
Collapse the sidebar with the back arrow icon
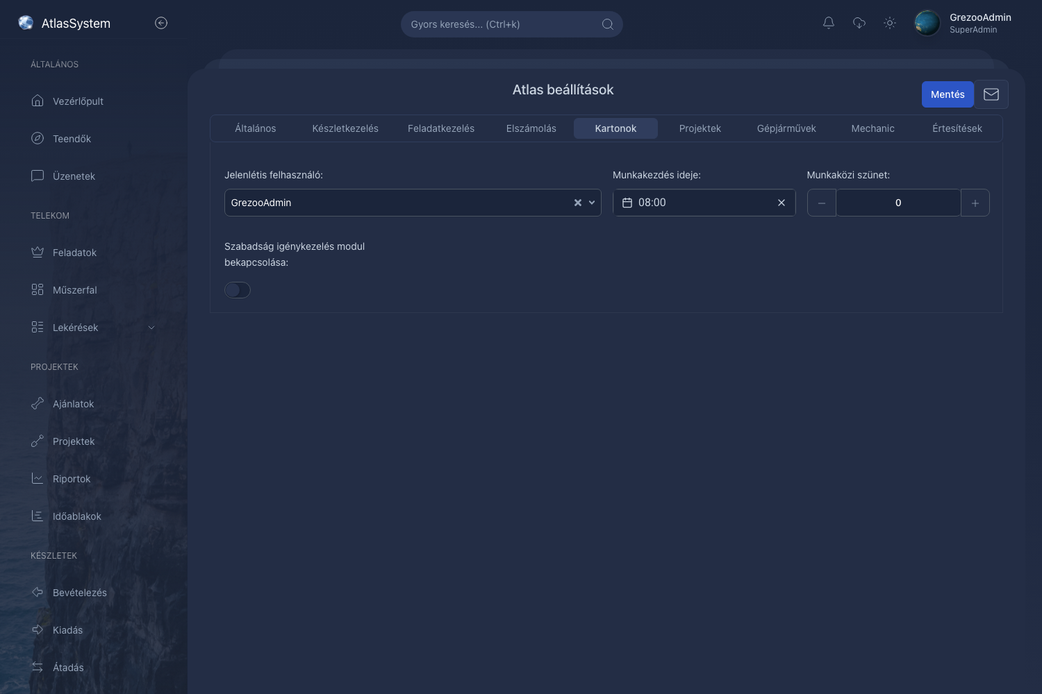[x=161, y=23]
